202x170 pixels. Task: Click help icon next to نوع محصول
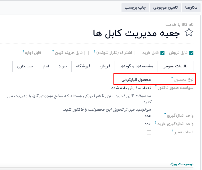(x=172, y=78)
